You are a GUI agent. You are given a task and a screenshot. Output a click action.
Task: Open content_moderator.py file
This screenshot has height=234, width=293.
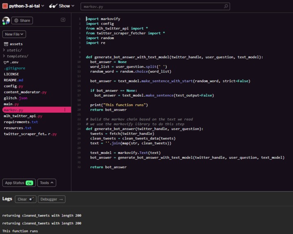coord(25,92)
